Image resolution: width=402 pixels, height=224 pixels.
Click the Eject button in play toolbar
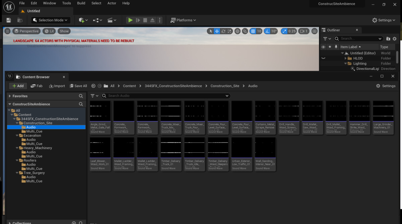[152, 20]
